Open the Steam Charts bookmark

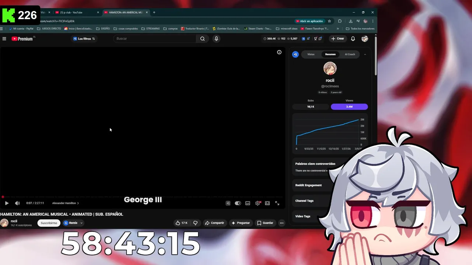257,28
